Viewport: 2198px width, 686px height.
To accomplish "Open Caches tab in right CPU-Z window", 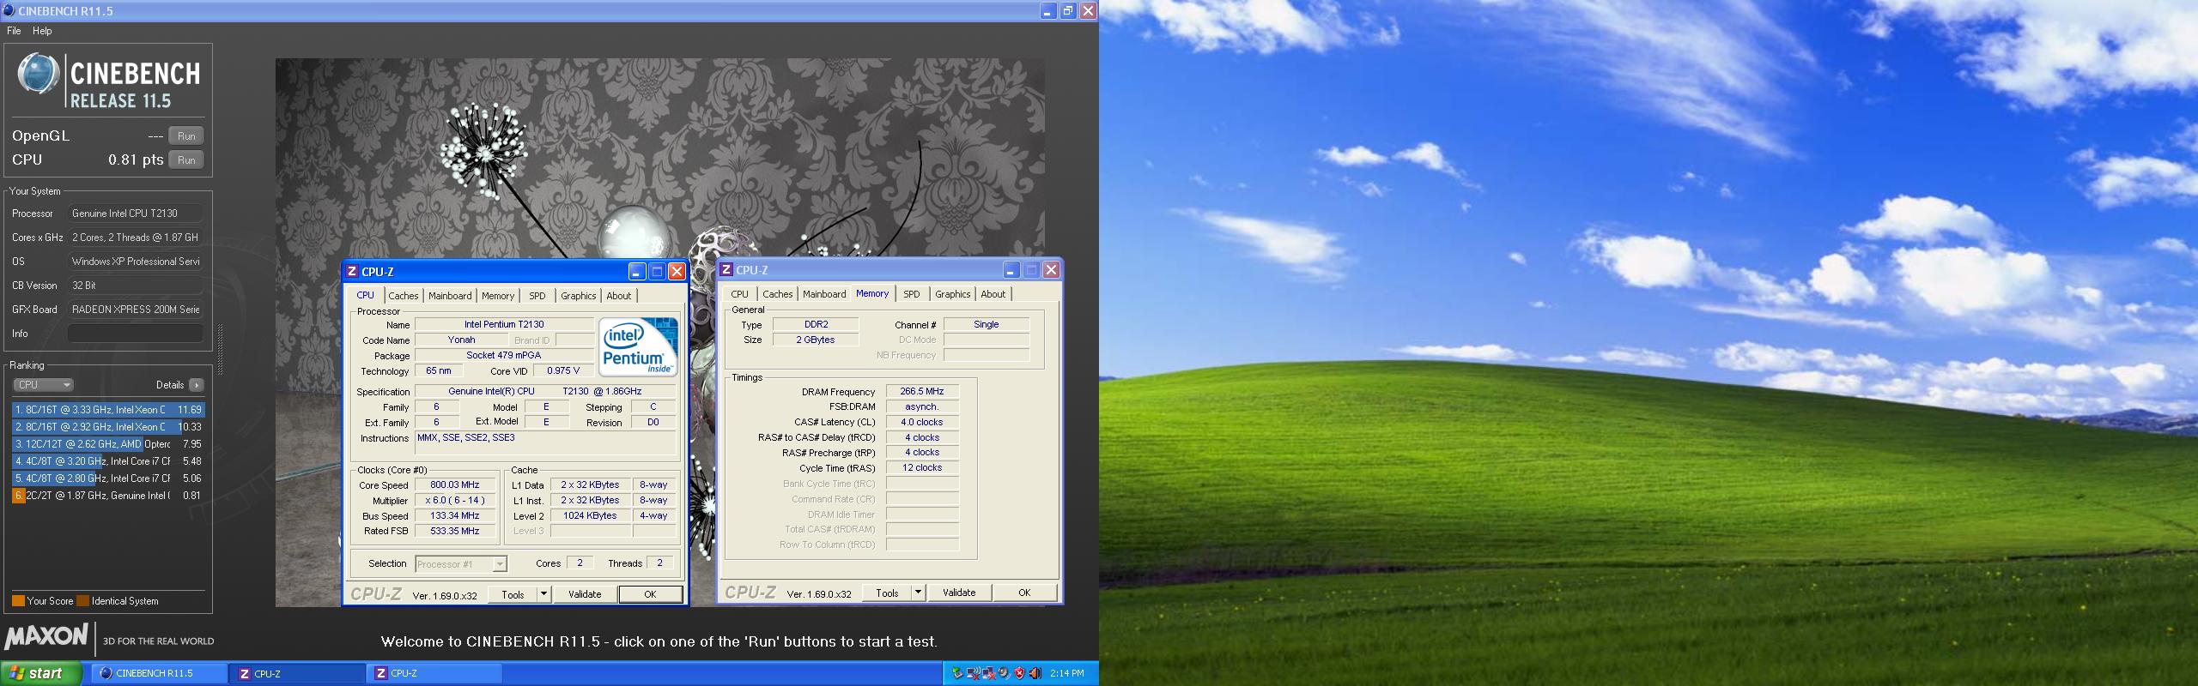I will pyautogui.click(x=778, y=294).
